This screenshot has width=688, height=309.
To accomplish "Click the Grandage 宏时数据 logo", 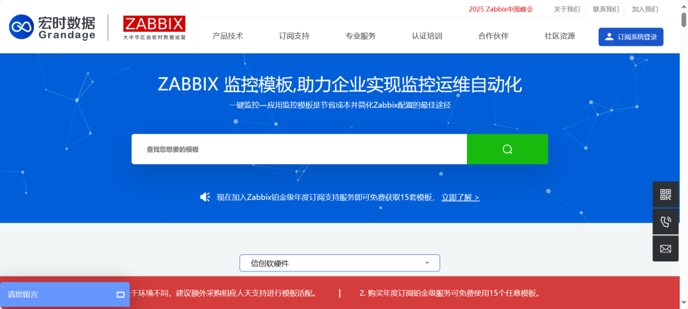I will click(x=52, y=27).
